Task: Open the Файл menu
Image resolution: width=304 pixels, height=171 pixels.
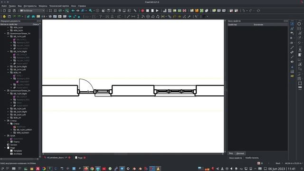Action: tap(4, 6)
